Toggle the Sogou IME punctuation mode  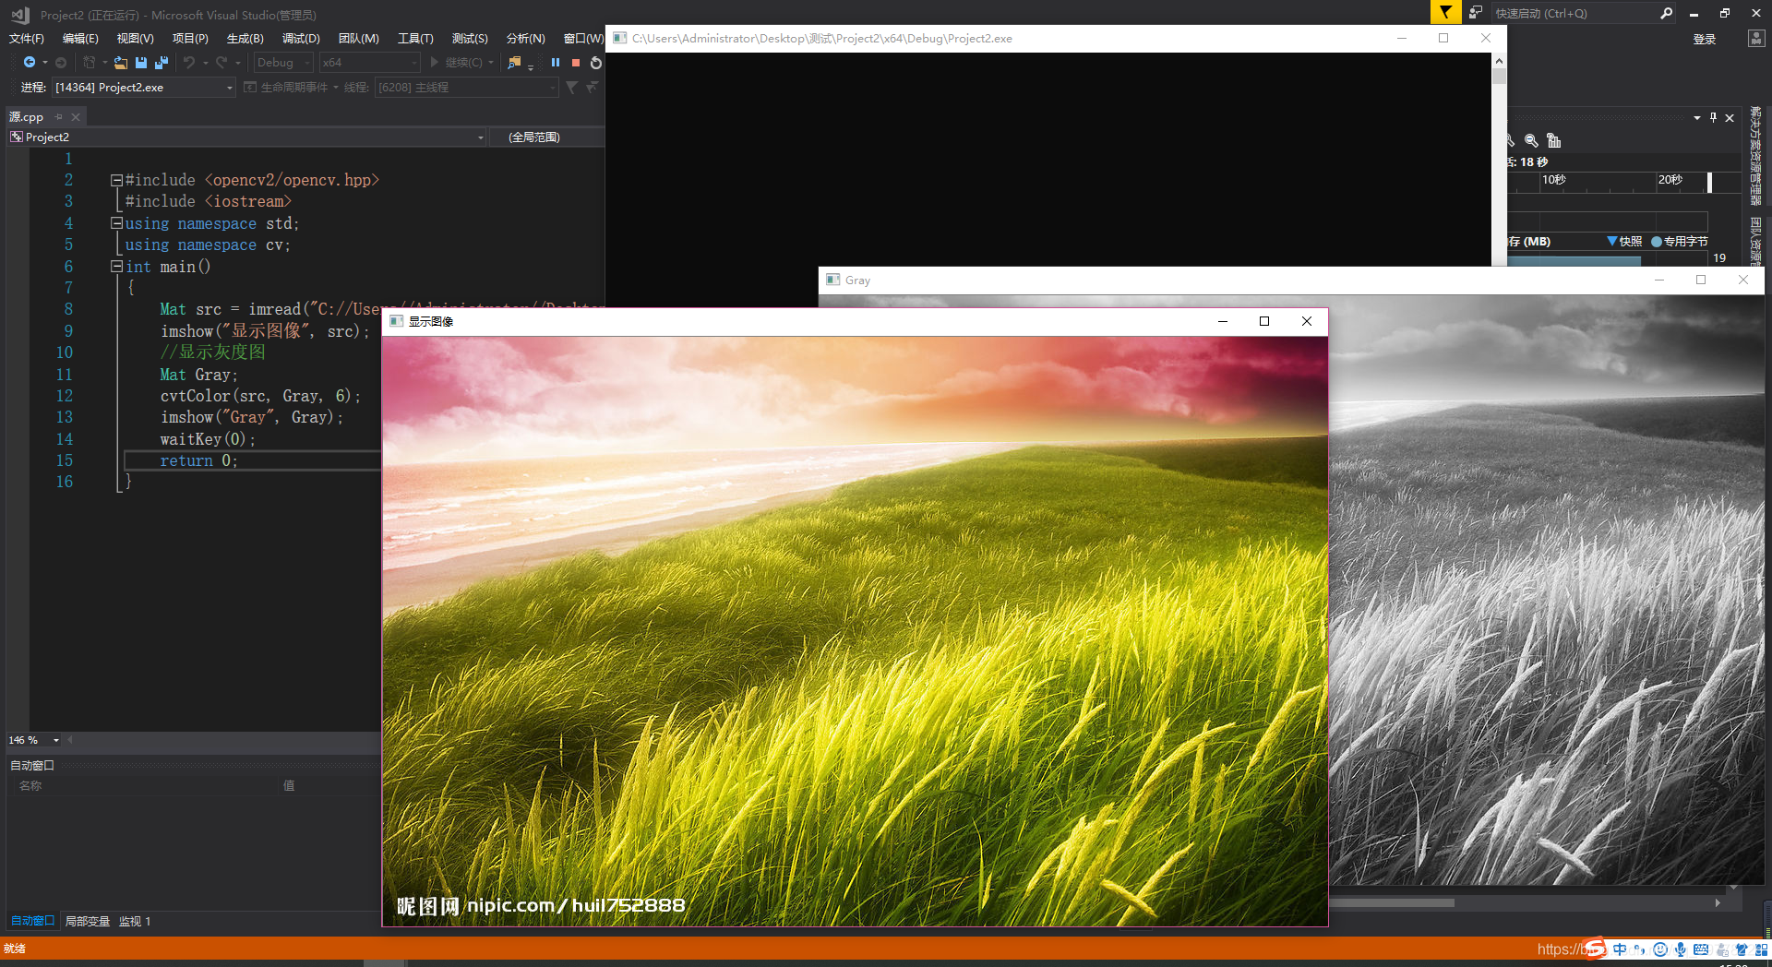tap(1640, 949)
